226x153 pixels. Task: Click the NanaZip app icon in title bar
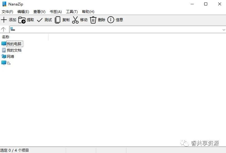coord(4,4)
